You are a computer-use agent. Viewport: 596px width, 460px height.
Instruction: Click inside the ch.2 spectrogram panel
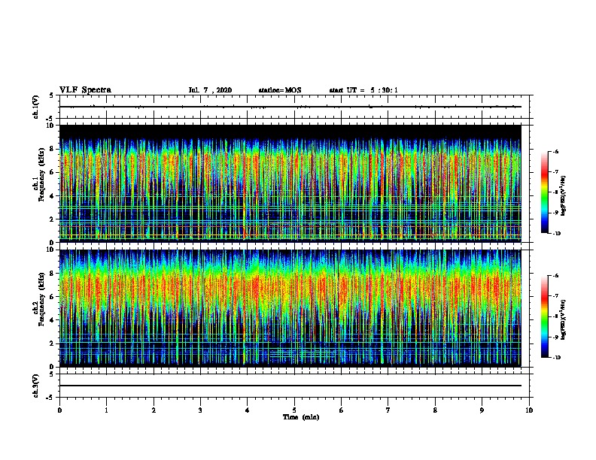pyautogui.click(x=290, y=308)
